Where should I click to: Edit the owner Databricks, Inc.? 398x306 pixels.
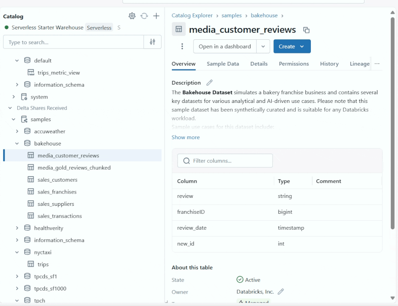[281, 292]
